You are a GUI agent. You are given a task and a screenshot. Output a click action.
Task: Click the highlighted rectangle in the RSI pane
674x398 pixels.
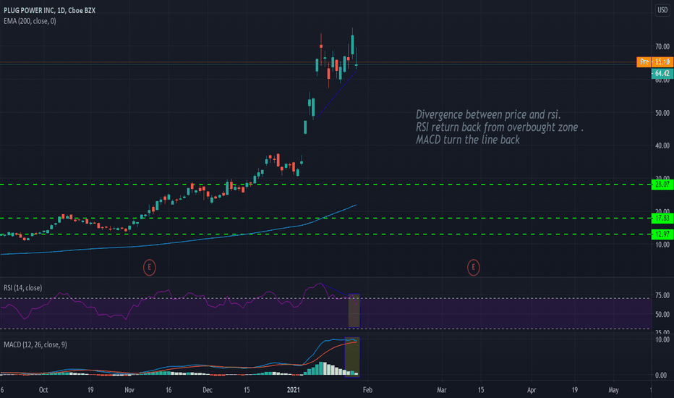[354, 310]
